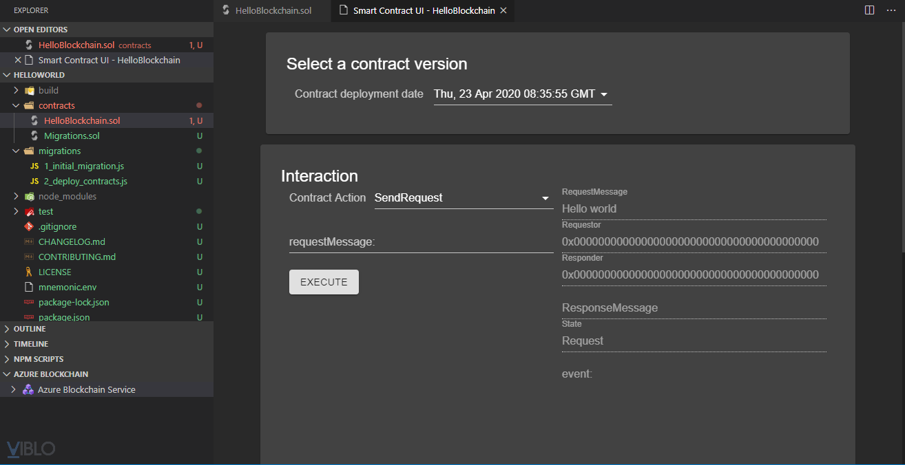Image resolution: width=905 pixels, height=465 pixels.
Task: Click the node_modules folder icon
Action: (29, 196)
